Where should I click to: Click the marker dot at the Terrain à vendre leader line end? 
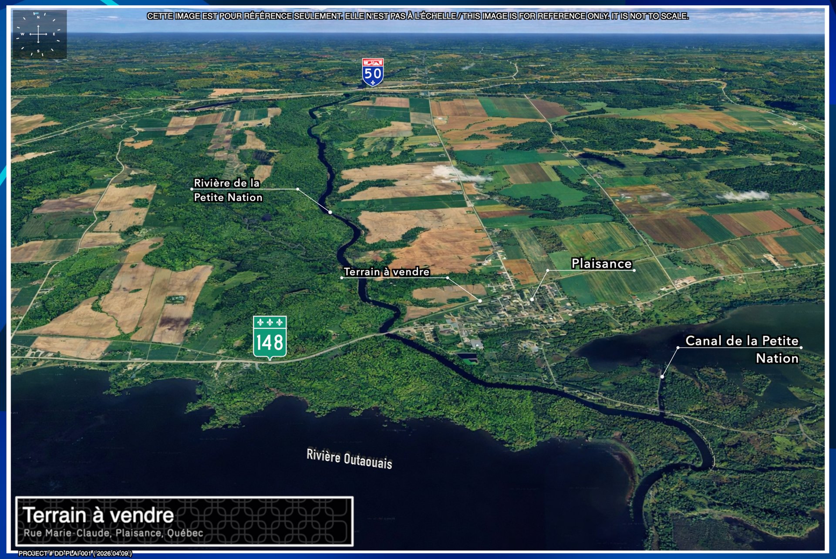tap(480, 301)
